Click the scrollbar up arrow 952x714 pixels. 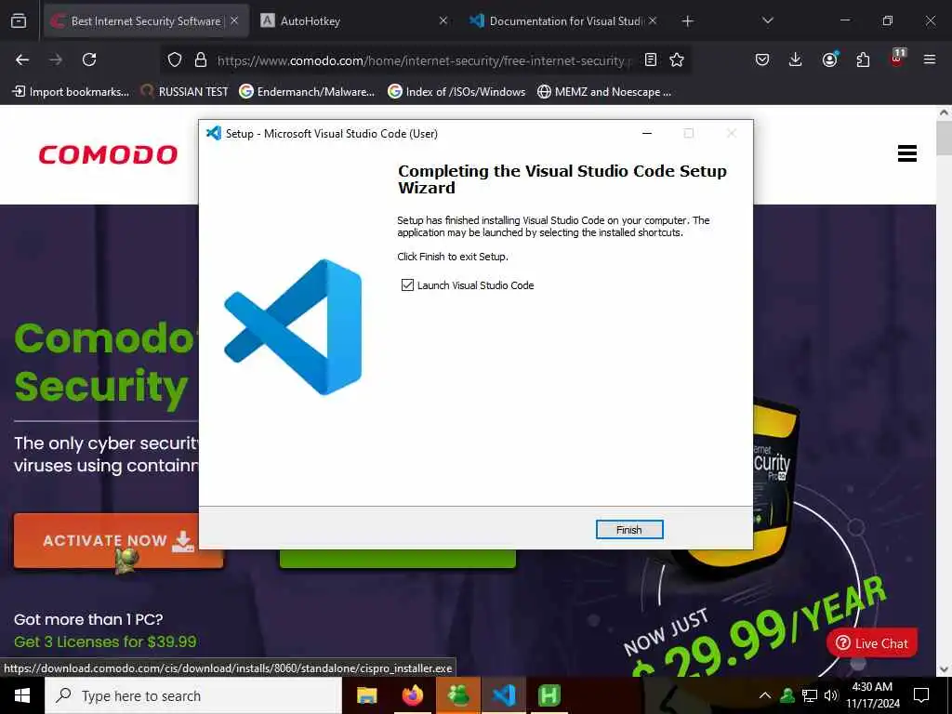point(945,112)
